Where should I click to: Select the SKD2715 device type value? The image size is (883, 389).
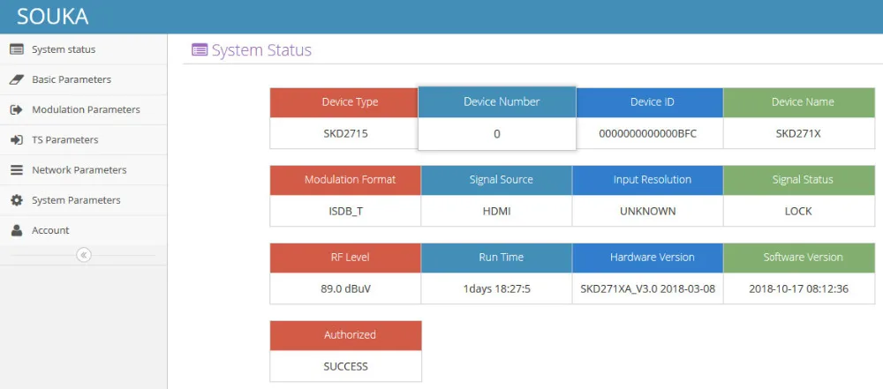point(345,134)
